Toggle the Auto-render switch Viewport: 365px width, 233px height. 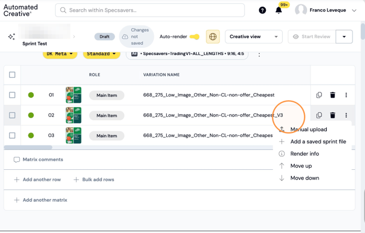tap(194, 36)
